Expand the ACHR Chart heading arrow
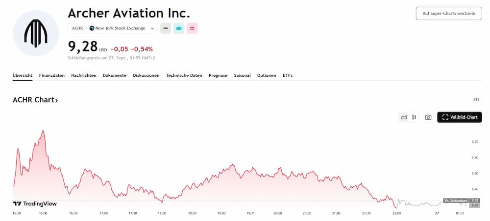 coord(56,100)
